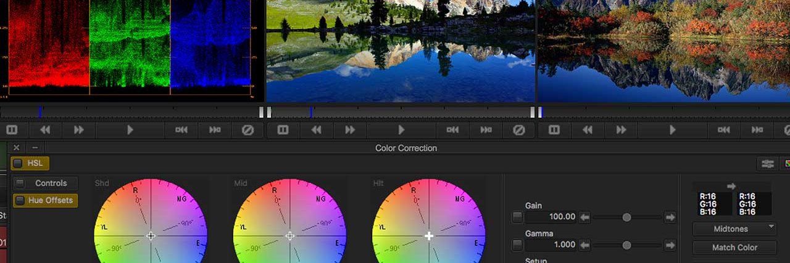Open the Hue Offsets subtab
Viewport: 790px width, 263px height.
pyautogui.click(x=51, y=200)
